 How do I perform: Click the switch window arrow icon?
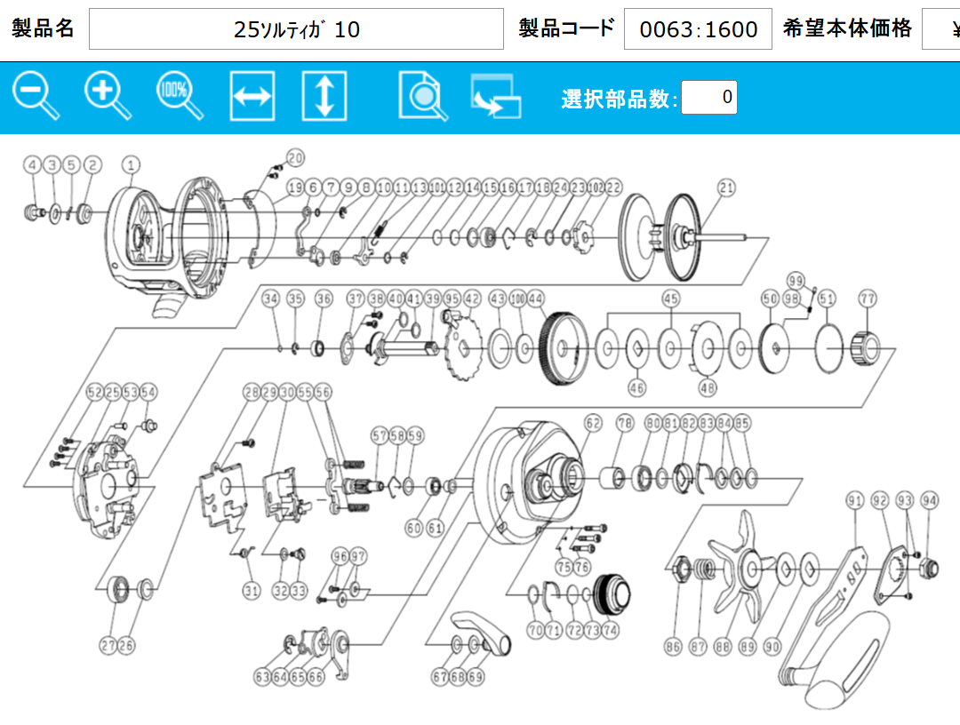pos(496,97)
